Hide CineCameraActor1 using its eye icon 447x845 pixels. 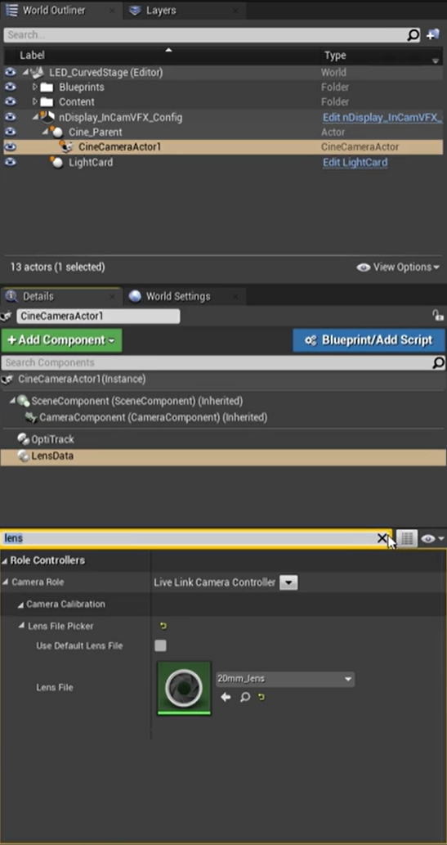coord(11,146)
